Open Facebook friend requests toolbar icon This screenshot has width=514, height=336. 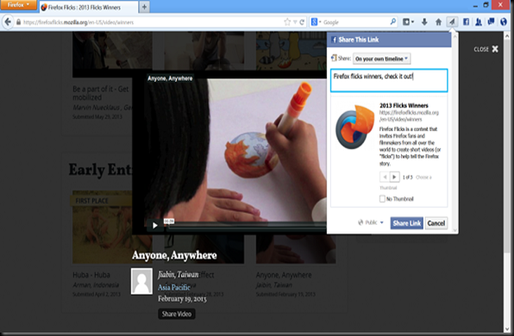(479, 22)
